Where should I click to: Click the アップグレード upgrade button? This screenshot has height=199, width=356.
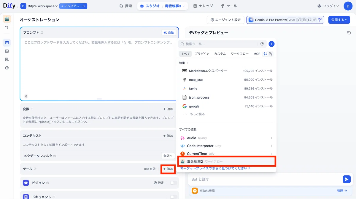coord(73,6)
